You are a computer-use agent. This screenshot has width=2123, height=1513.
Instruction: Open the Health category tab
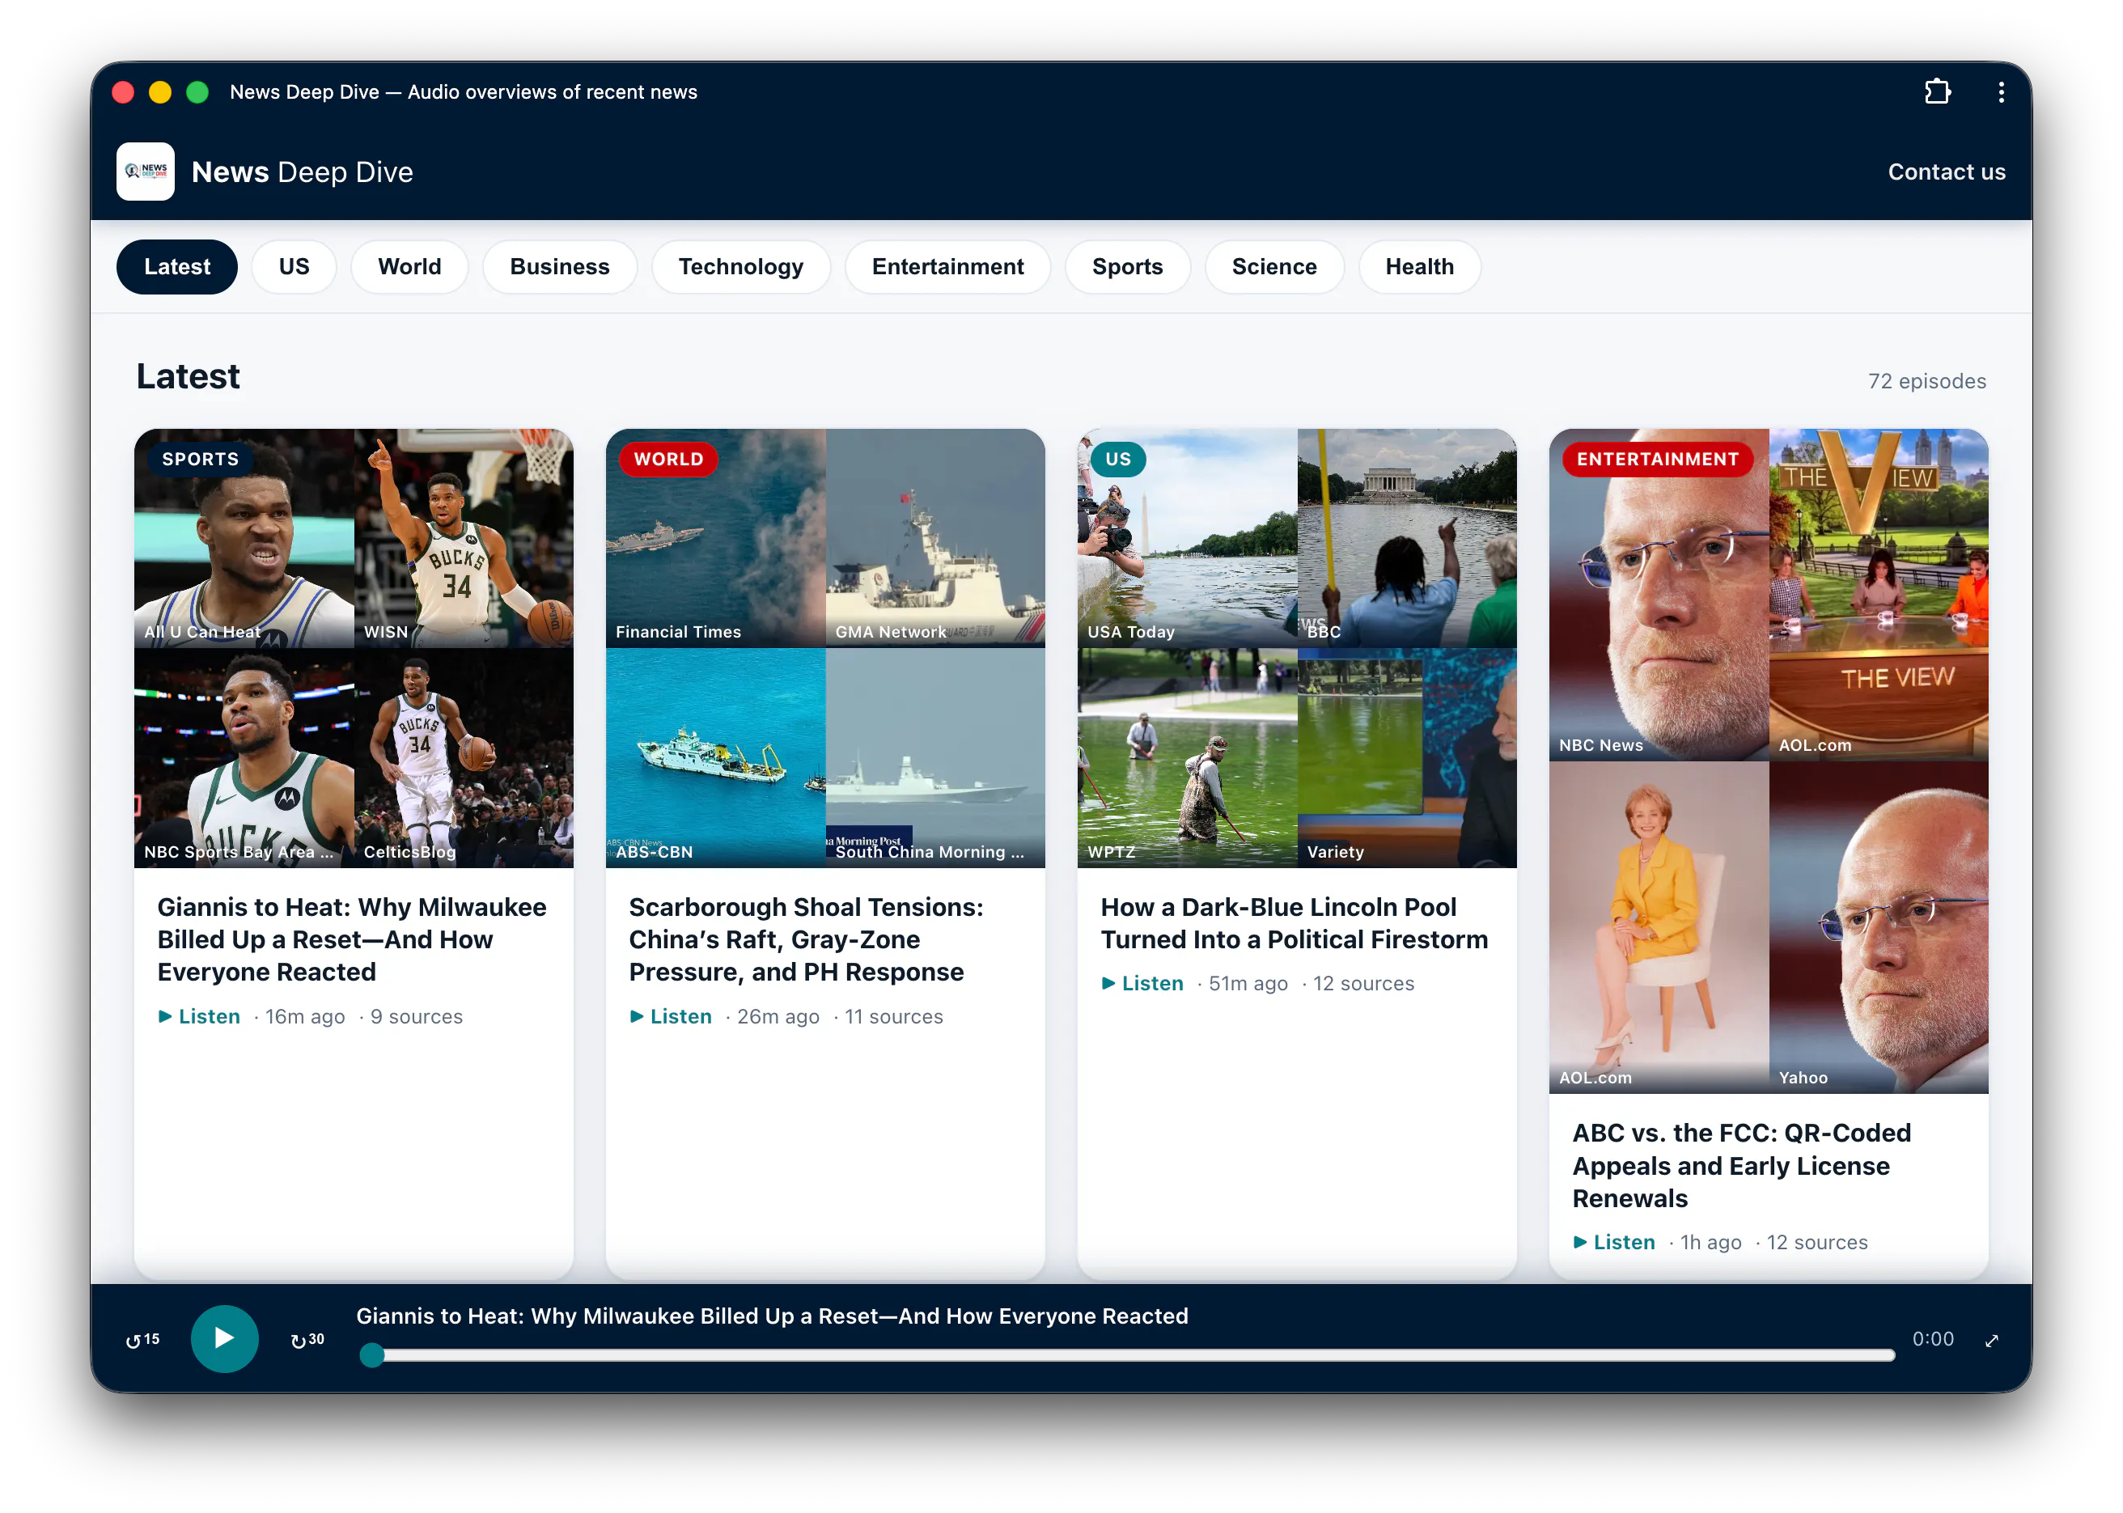click(1420, 266)
